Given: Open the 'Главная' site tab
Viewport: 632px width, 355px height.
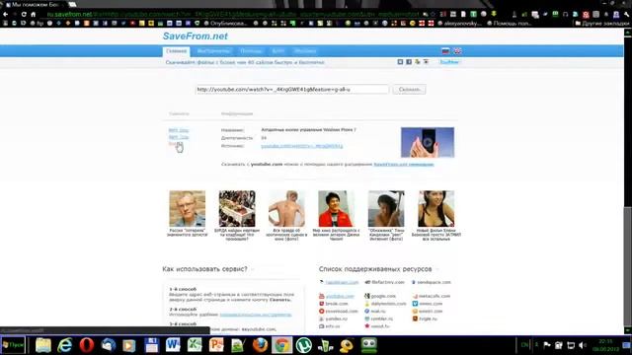Looking at the screenshot, I should (x=177, y=51).
